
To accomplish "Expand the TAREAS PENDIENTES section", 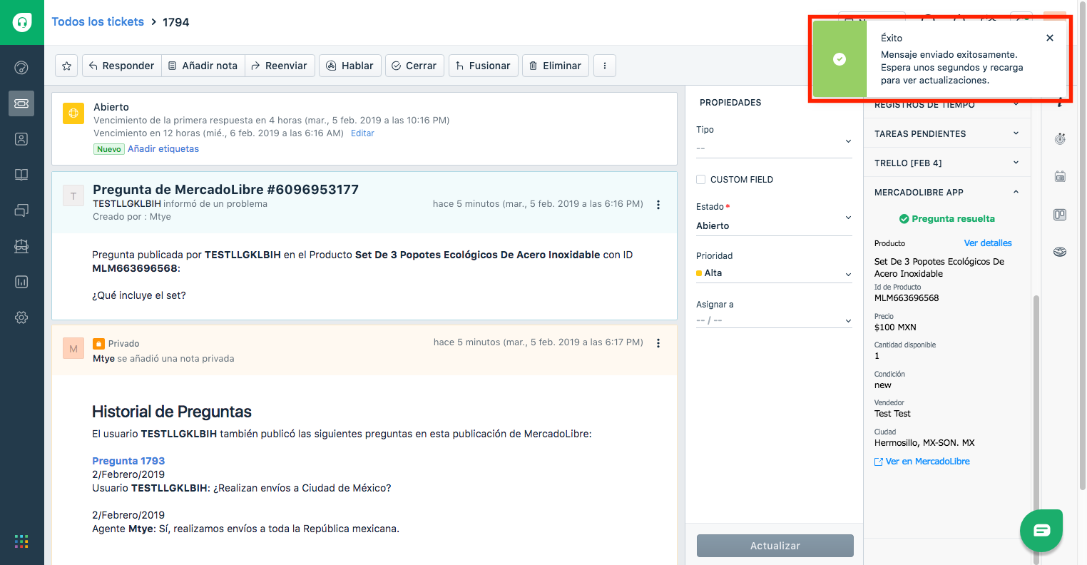I will 947,133.
